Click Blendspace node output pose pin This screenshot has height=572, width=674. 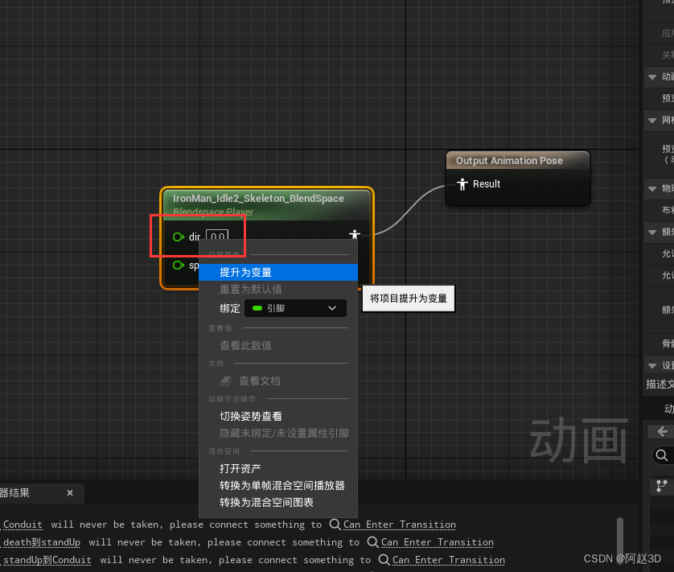[x=355, y=234]
